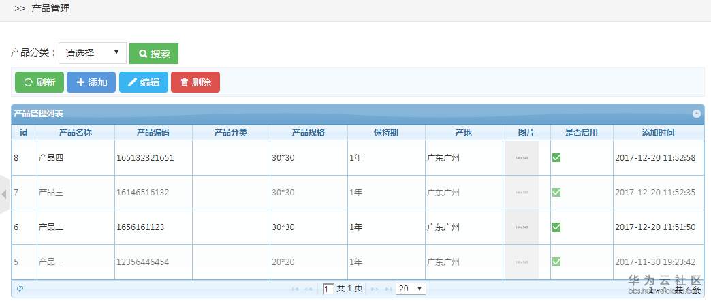Click the 产品规格 column header
Image resolution: width=711 pixels, height=301 pixels.
(x=309, y=132)
